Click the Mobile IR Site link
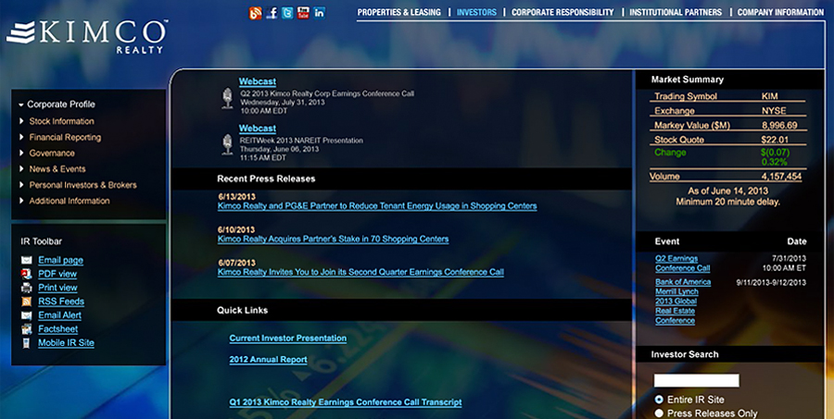Image resolution: width=834 pixels, height=419 pixels. [x=66, y=343]
